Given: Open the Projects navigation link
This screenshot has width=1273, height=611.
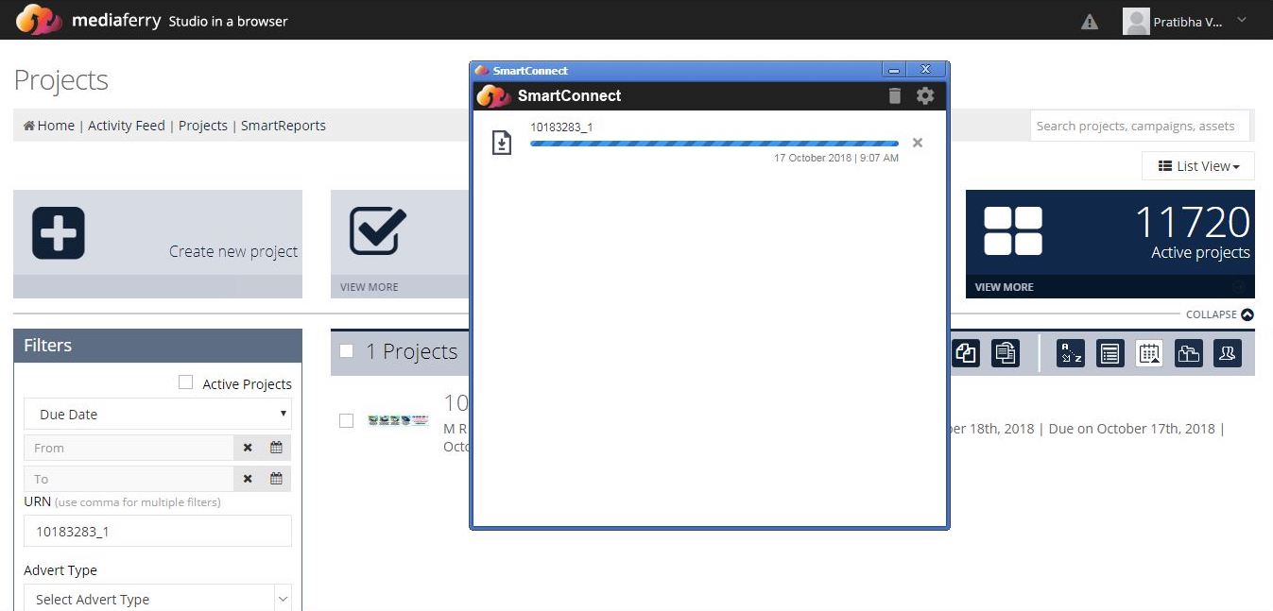Looking at the screenshot, I should [x=203, y=126].
